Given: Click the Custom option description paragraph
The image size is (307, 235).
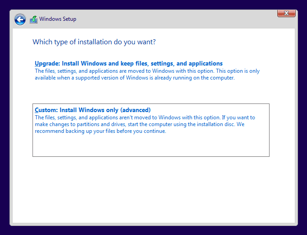Looking at the screenshot, I should coord(145,124).
